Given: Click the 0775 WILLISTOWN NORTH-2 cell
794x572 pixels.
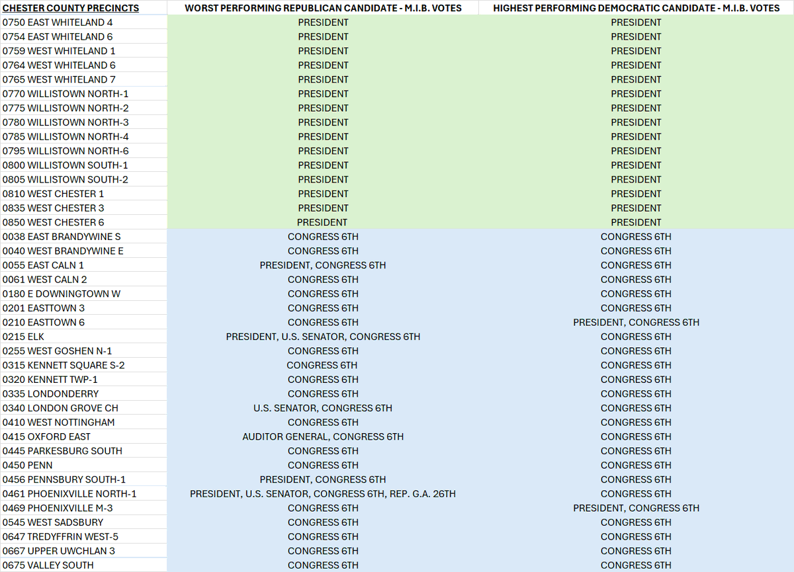Looking at the screenshot, I should click(x=83, y=108).
